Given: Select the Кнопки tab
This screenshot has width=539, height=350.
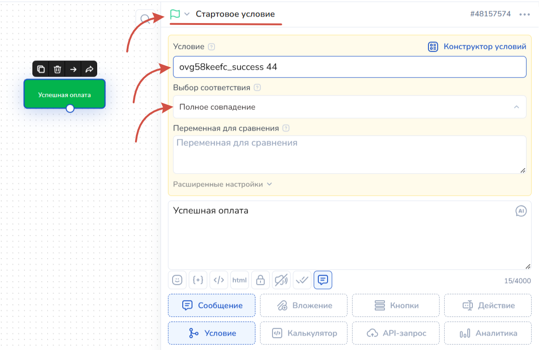Looking at the screenshot, I should pos(396,305).
